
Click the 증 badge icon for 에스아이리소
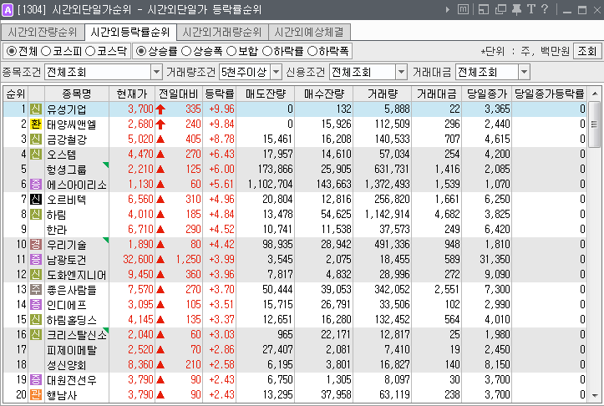[36, 184]
